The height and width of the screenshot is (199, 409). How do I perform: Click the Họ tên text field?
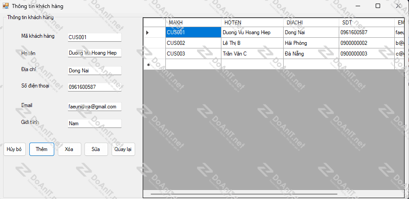pos(94,53)
